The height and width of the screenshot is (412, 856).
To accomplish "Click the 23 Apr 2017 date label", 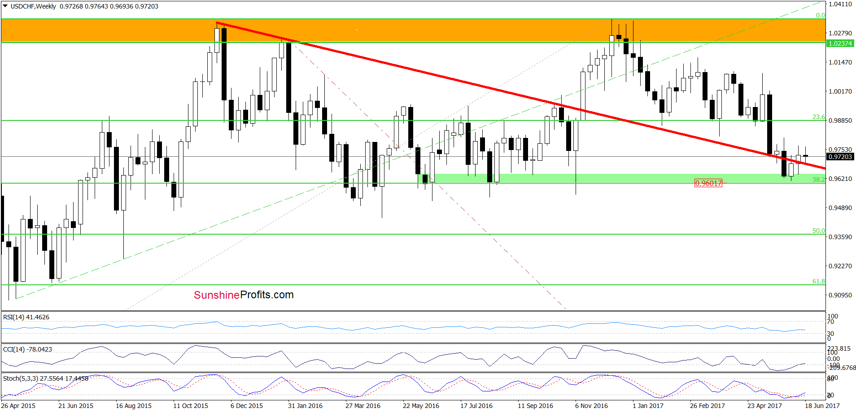I will click(x=764, y=406).
